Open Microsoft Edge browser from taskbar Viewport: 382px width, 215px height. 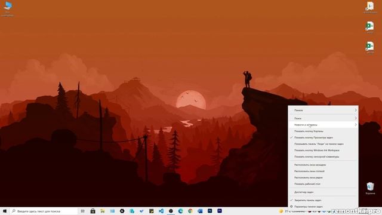(x=180, y=211)
